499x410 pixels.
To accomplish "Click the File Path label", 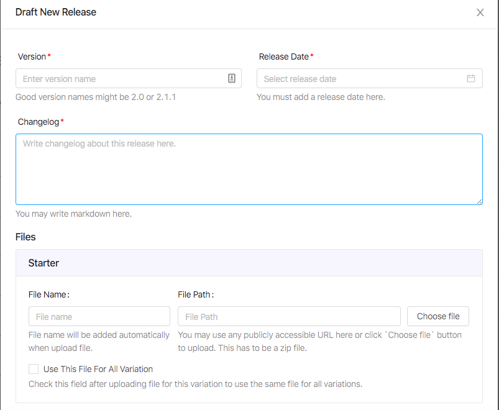I will pyautogui.click(x=196, y=294).
